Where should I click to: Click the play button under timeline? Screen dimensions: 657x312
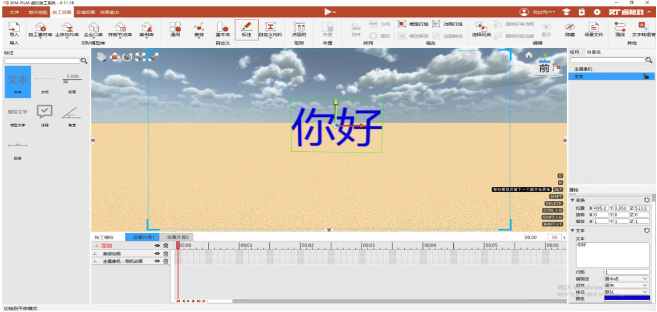click(x=188, y=301)
